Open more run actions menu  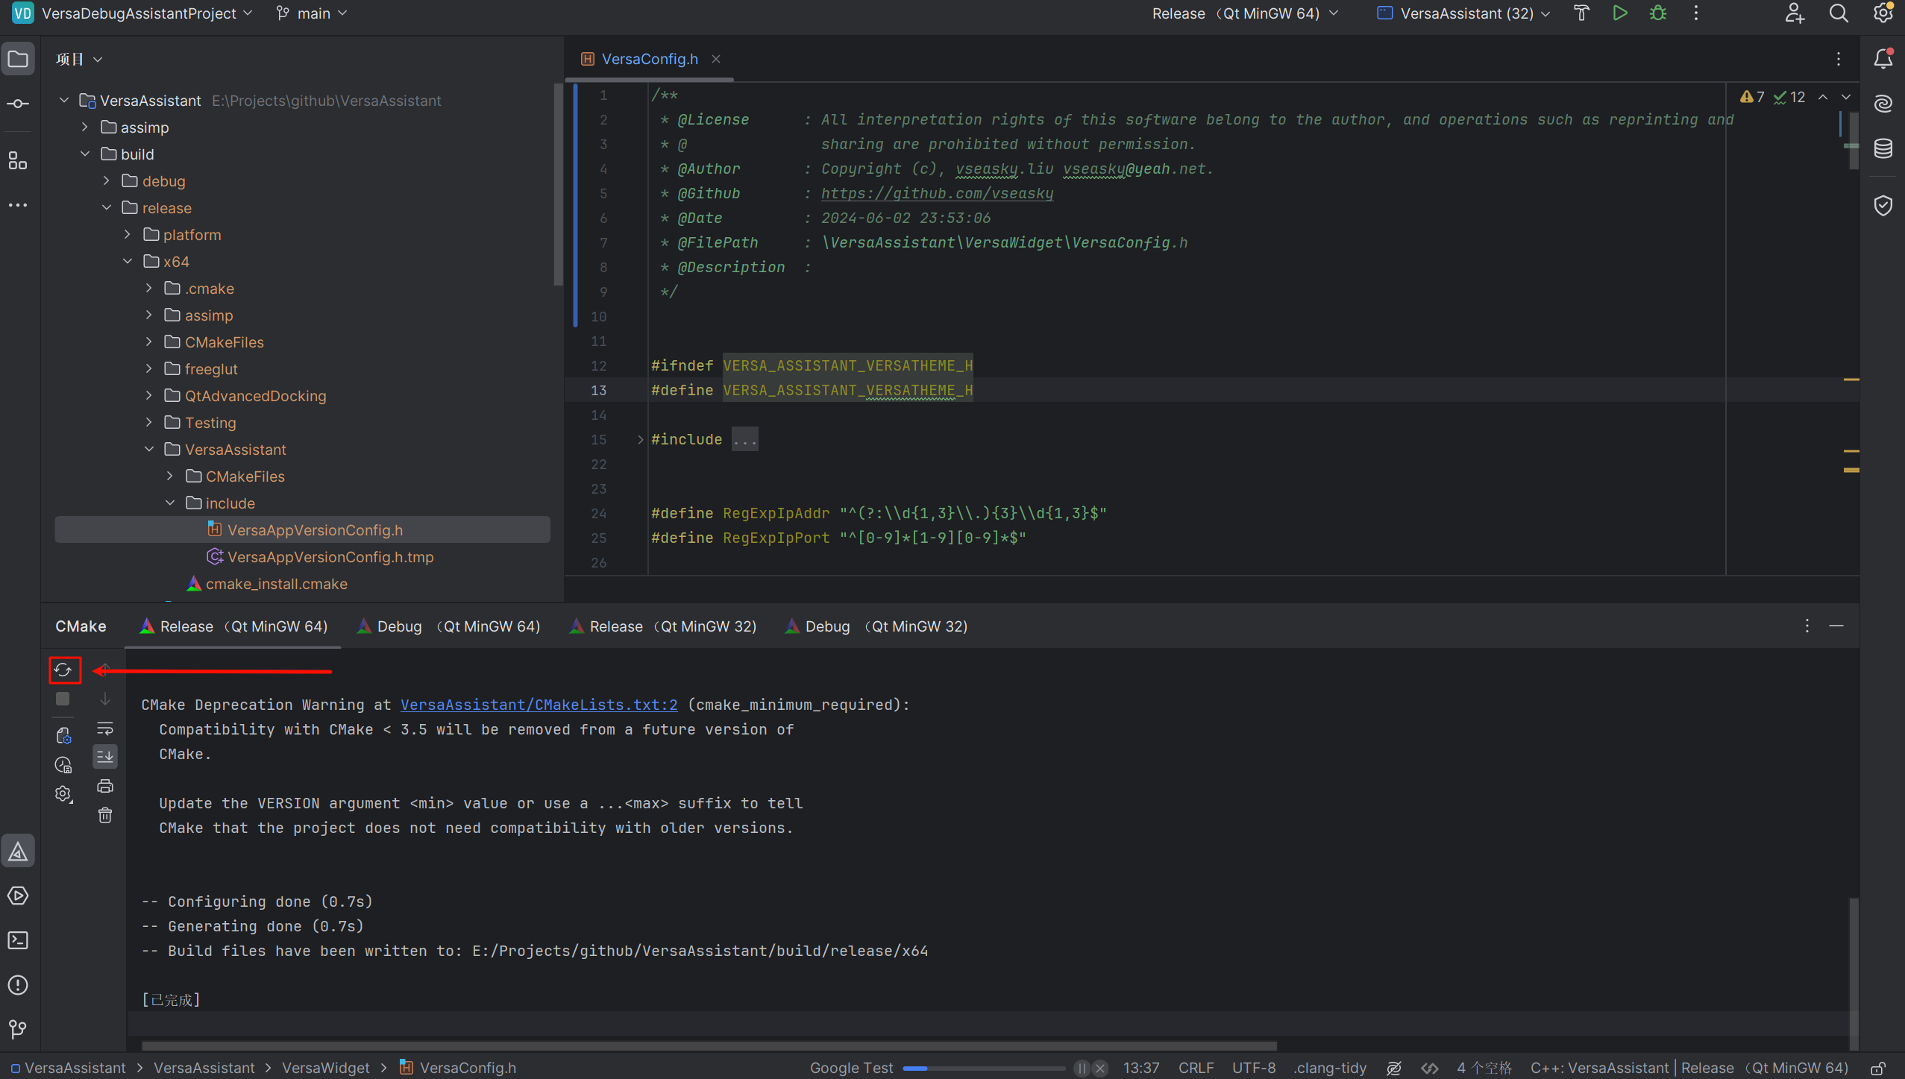(x=1695, y=13)
